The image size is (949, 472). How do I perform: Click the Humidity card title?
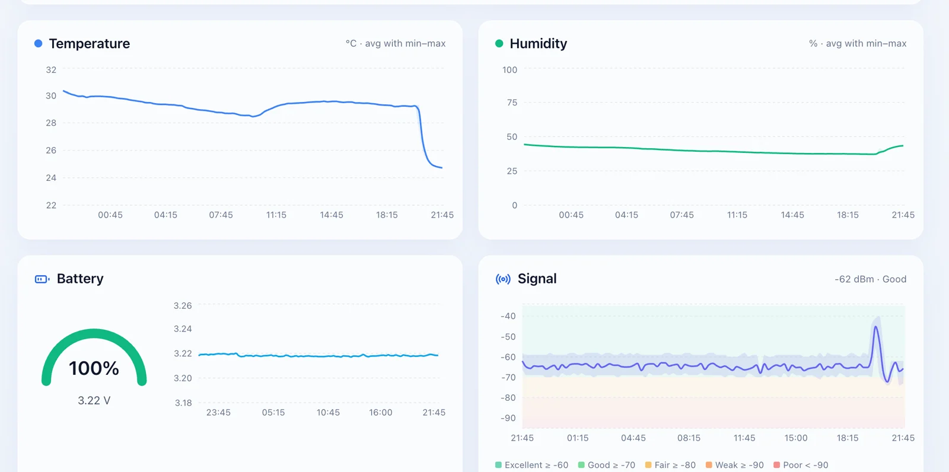pyautogui.click(x=539, y=43)
